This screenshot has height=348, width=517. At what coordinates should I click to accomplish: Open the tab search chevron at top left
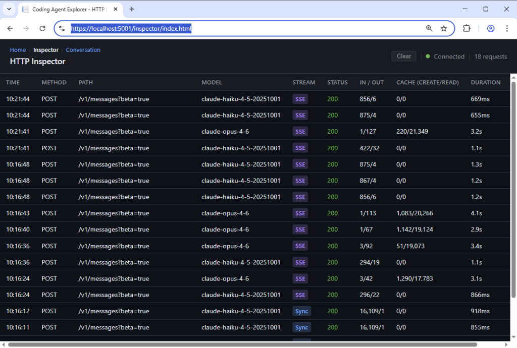pyautogui.click(x=8, y=9)
